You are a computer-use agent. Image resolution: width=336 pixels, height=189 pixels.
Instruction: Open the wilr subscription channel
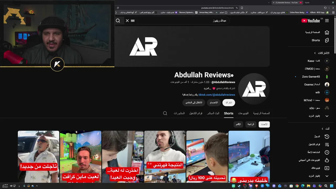(322, 92)
